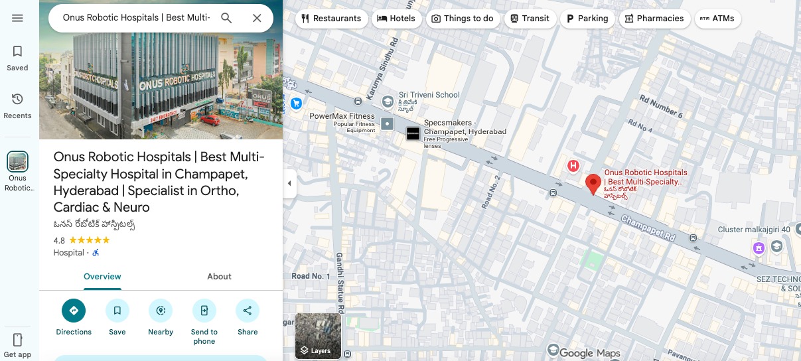Click the Road No. 1 label
The height and width of the screenshot is (361, 801).
(311, 276)
